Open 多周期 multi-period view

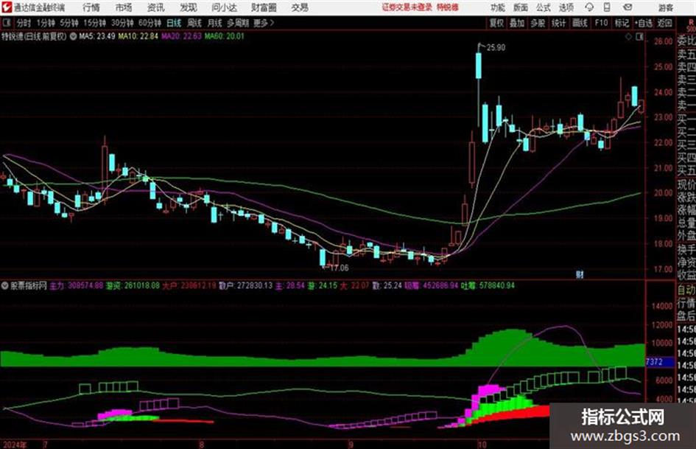pos(239,23)
